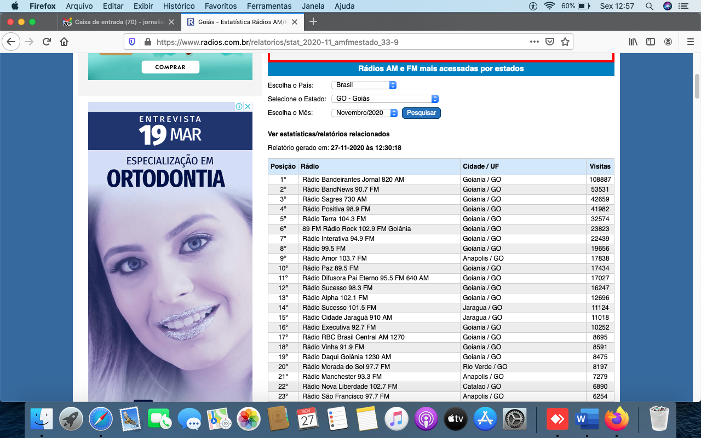This screenshot has width=701, height=438.
Task: Open the Novembro/2020 month dropdown
Action: [x=364, y=113]
